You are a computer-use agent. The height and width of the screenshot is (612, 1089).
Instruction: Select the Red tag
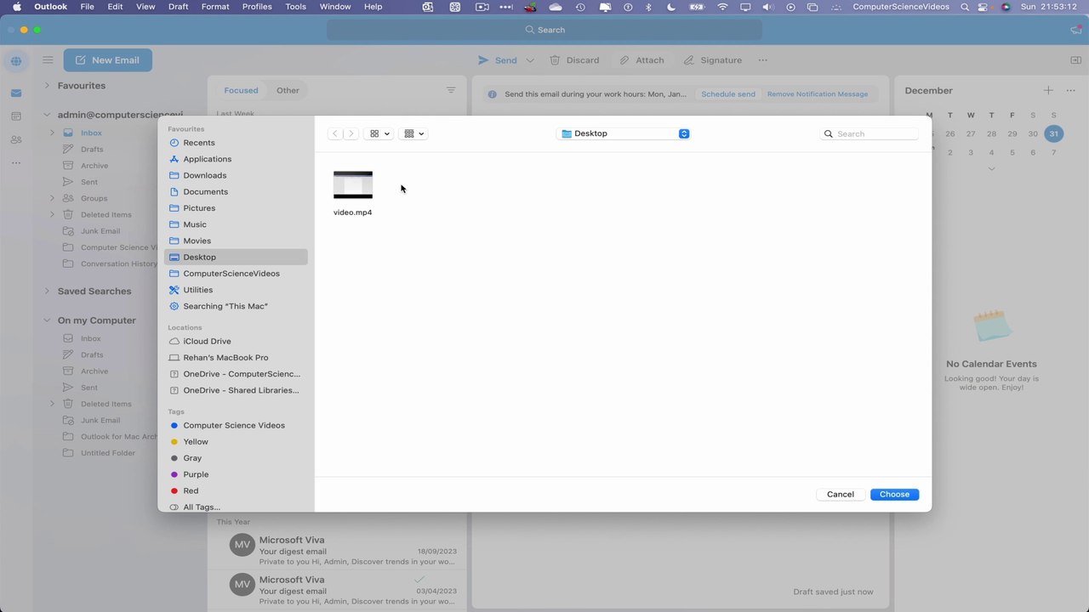(x=236, y=490)
